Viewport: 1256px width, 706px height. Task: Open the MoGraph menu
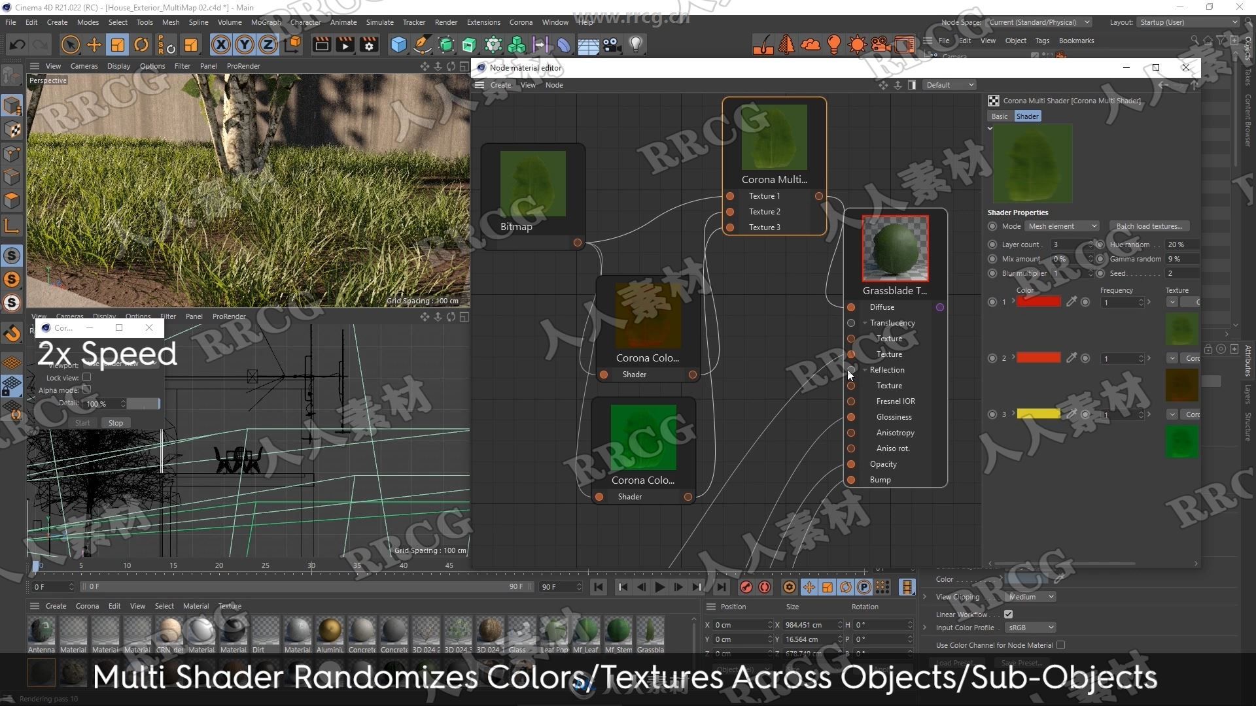266,22
